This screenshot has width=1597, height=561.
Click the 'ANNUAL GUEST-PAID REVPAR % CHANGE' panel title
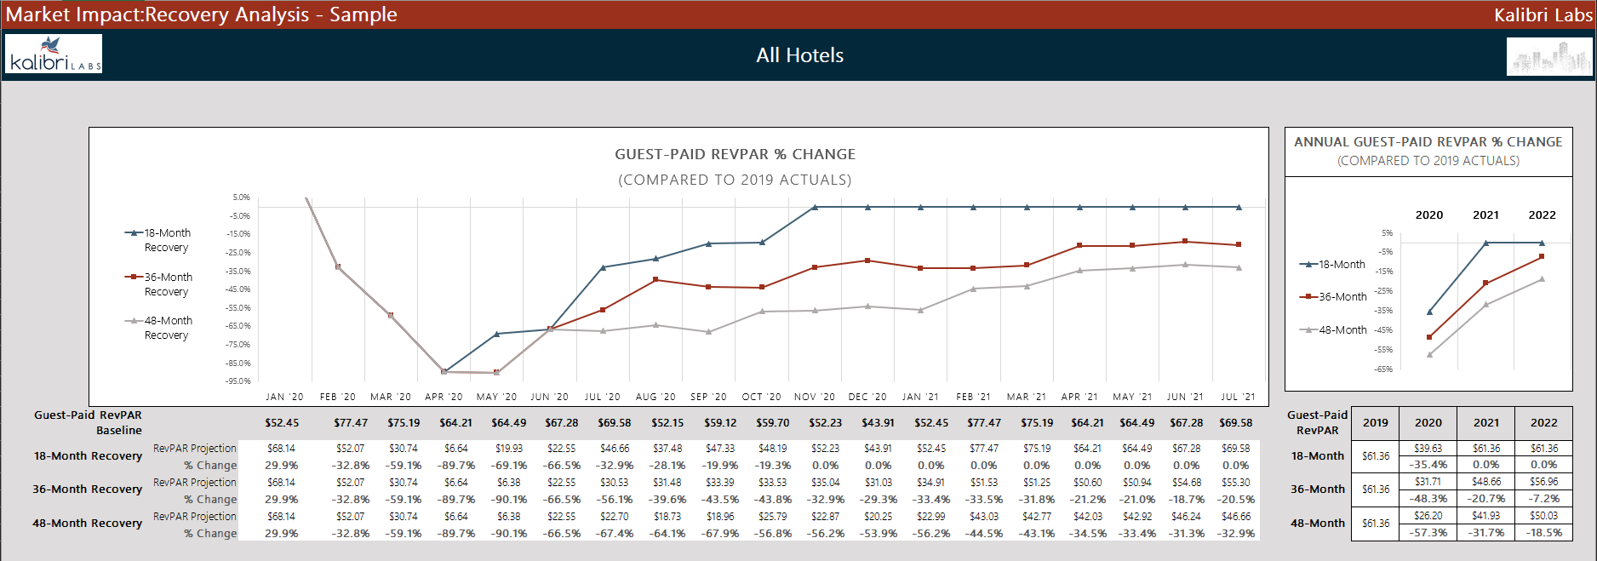tap(1428, 142)
